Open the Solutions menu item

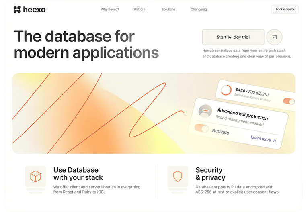click(168, 10)
